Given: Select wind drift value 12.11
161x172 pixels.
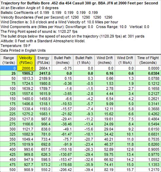Looking at the screenshot, I should [105, 109].
